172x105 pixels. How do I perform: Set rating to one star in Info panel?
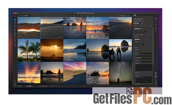point(134,23)
